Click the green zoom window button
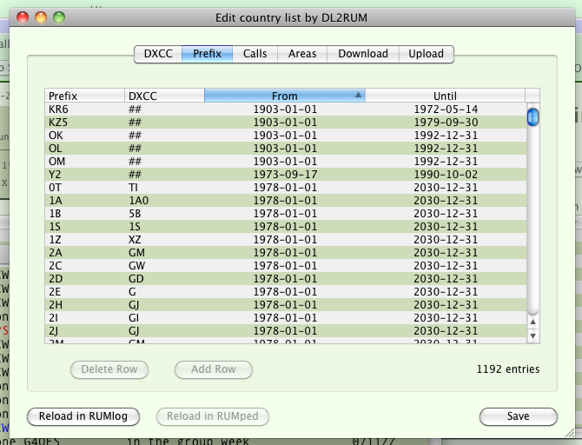Screen dimensions: 582x445 point(59,17)
